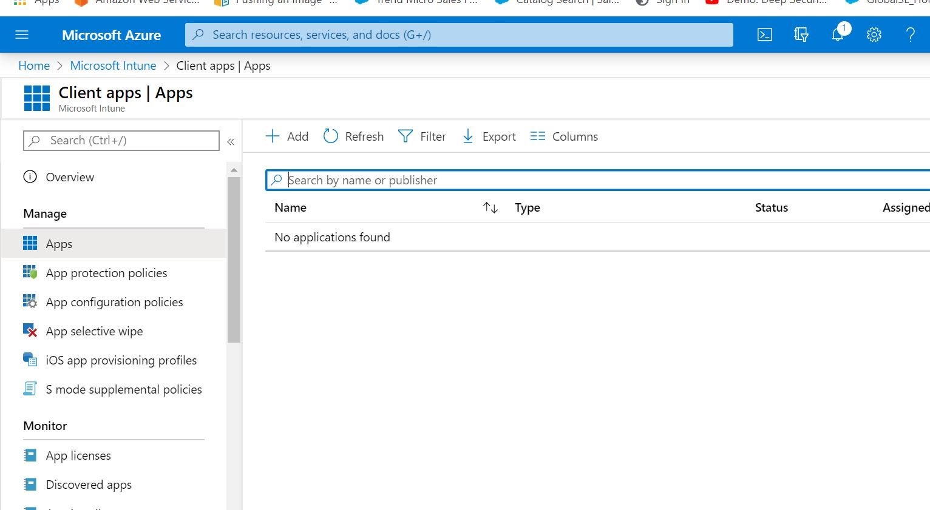Sort the table using Name sort arrows

click(x=490, y=208)
